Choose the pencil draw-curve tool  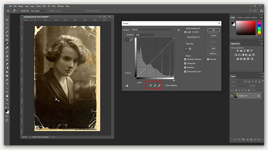pyautogui.click(x=131, y=40)
